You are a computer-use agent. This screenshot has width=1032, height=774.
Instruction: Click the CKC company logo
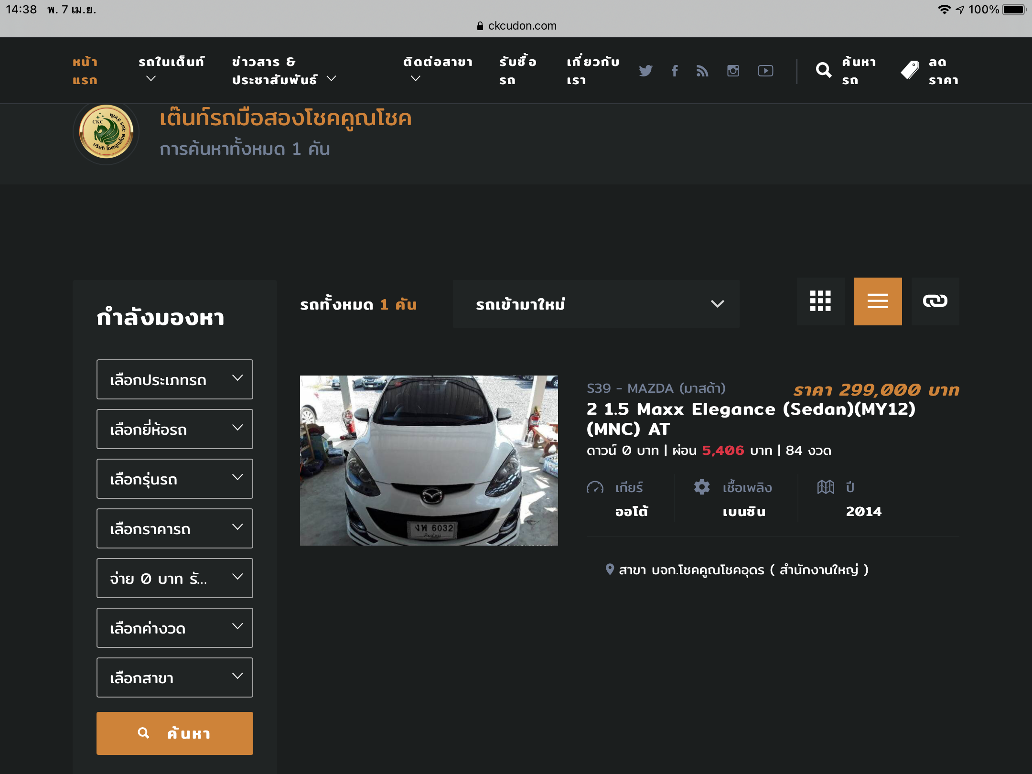[x=106, y=132]
